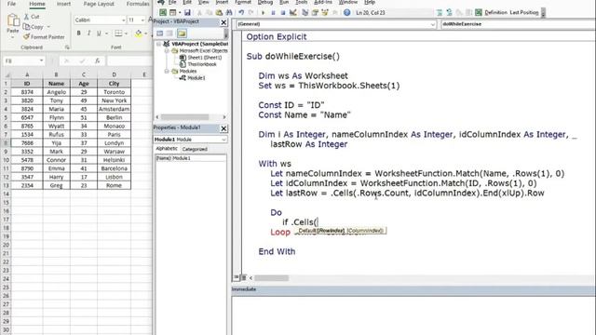This screenshot has width=596, height=335.
Task: Open the font size 11 dropdown
Action: 142,20
